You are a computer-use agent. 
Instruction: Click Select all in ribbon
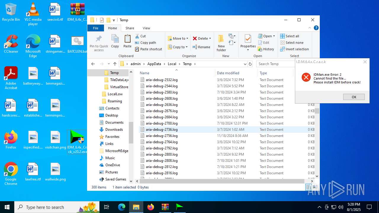(290, 36)
